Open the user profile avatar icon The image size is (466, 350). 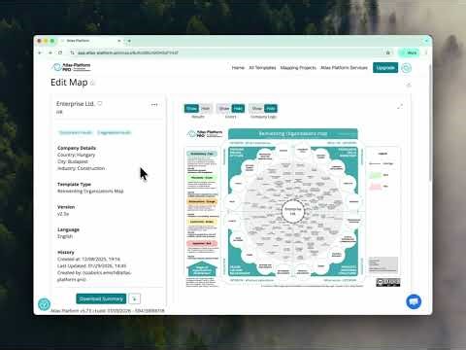(406, 68)
